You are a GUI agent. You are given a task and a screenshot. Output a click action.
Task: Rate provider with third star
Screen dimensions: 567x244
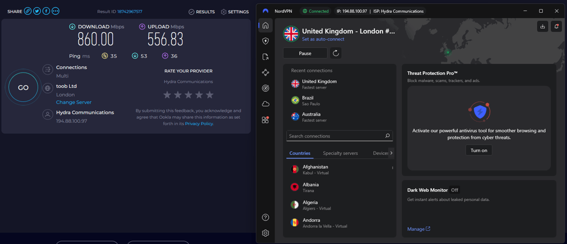tap(188, 95)
